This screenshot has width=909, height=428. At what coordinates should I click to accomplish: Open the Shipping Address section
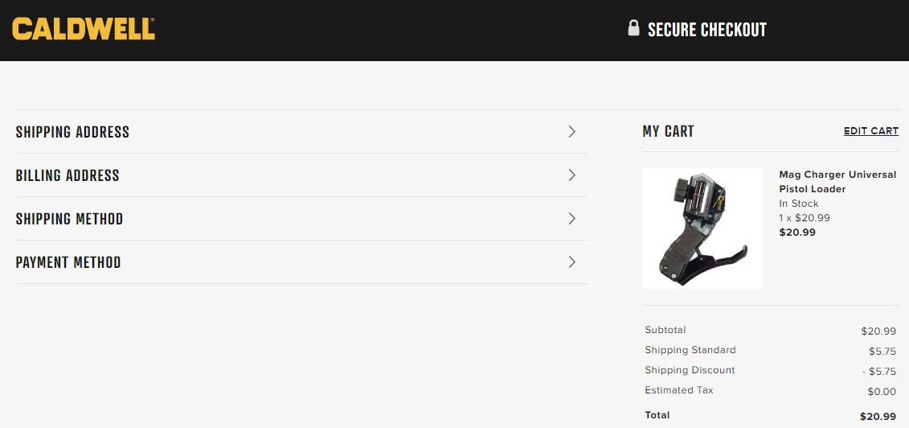click(x=301, y=132)
